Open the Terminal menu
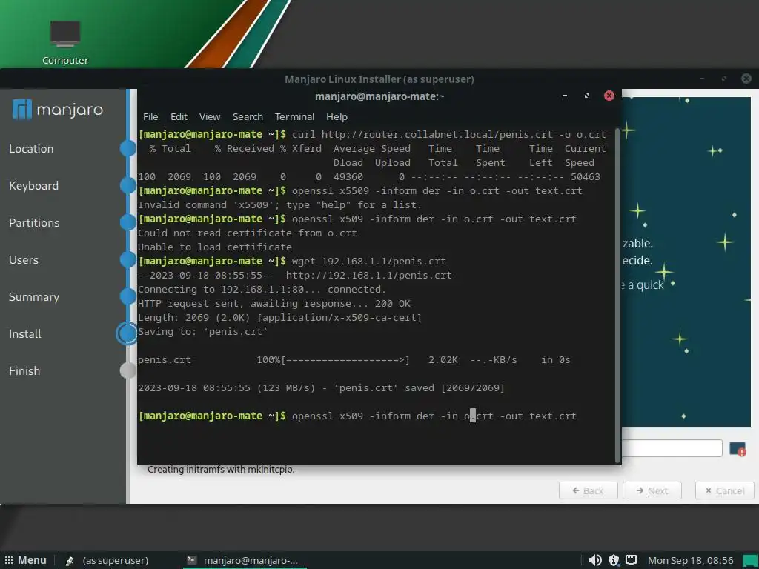 click(294, 116)
